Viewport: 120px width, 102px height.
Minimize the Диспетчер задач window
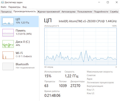tap(99, 2)
